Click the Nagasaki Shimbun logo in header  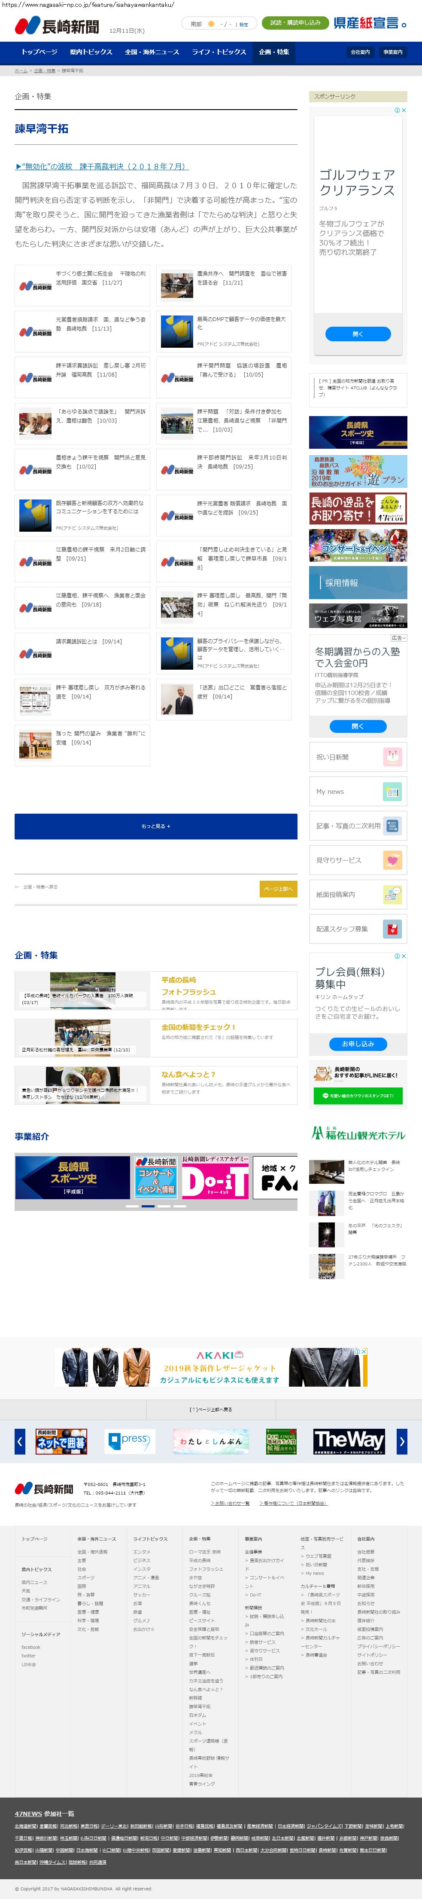[57, 27]
